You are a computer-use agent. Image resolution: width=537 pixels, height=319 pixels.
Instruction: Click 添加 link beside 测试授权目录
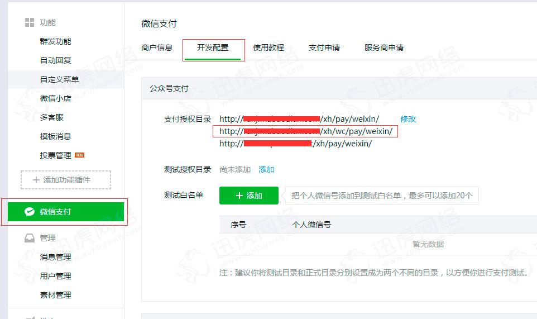click(266, 169)
